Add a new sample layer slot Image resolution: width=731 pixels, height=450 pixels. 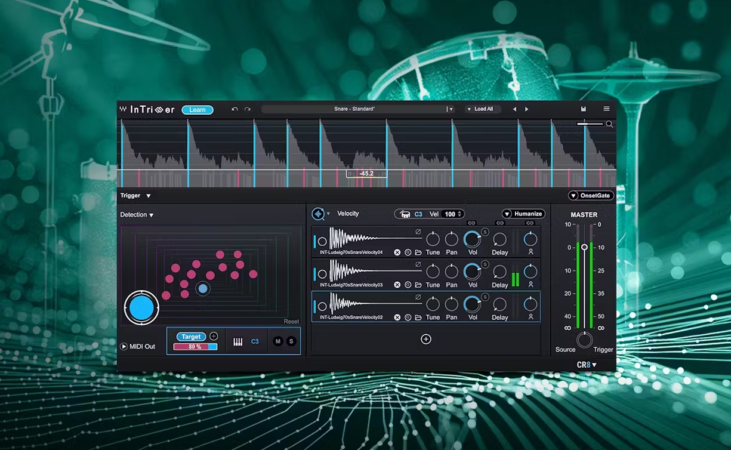426,339
